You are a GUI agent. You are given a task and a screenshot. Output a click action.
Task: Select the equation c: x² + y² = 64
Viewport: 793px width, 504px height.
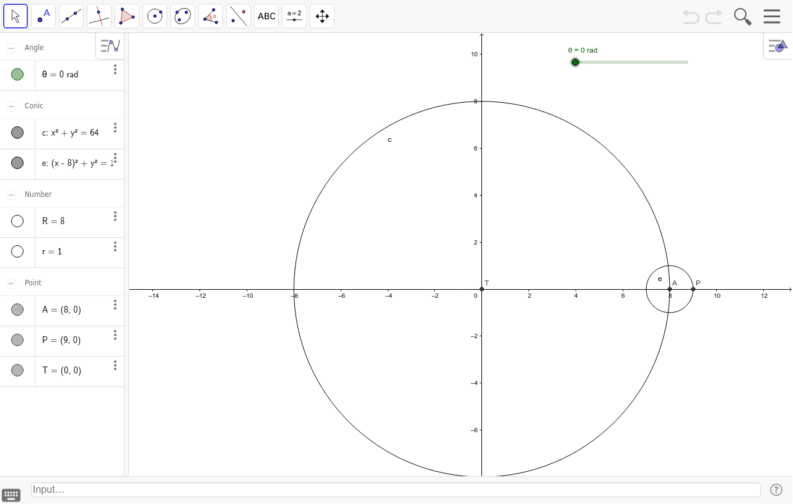71,133
